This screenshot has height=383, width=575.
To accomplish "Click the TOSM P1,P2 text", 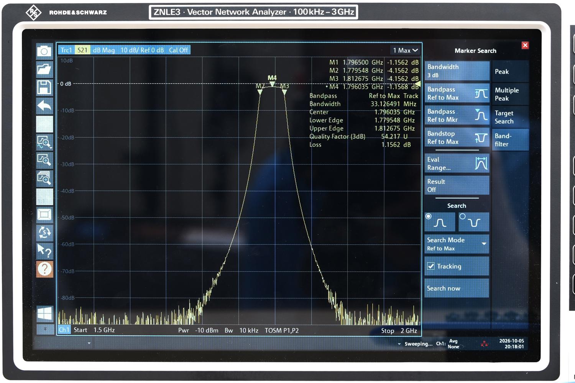I will point(282,330).
